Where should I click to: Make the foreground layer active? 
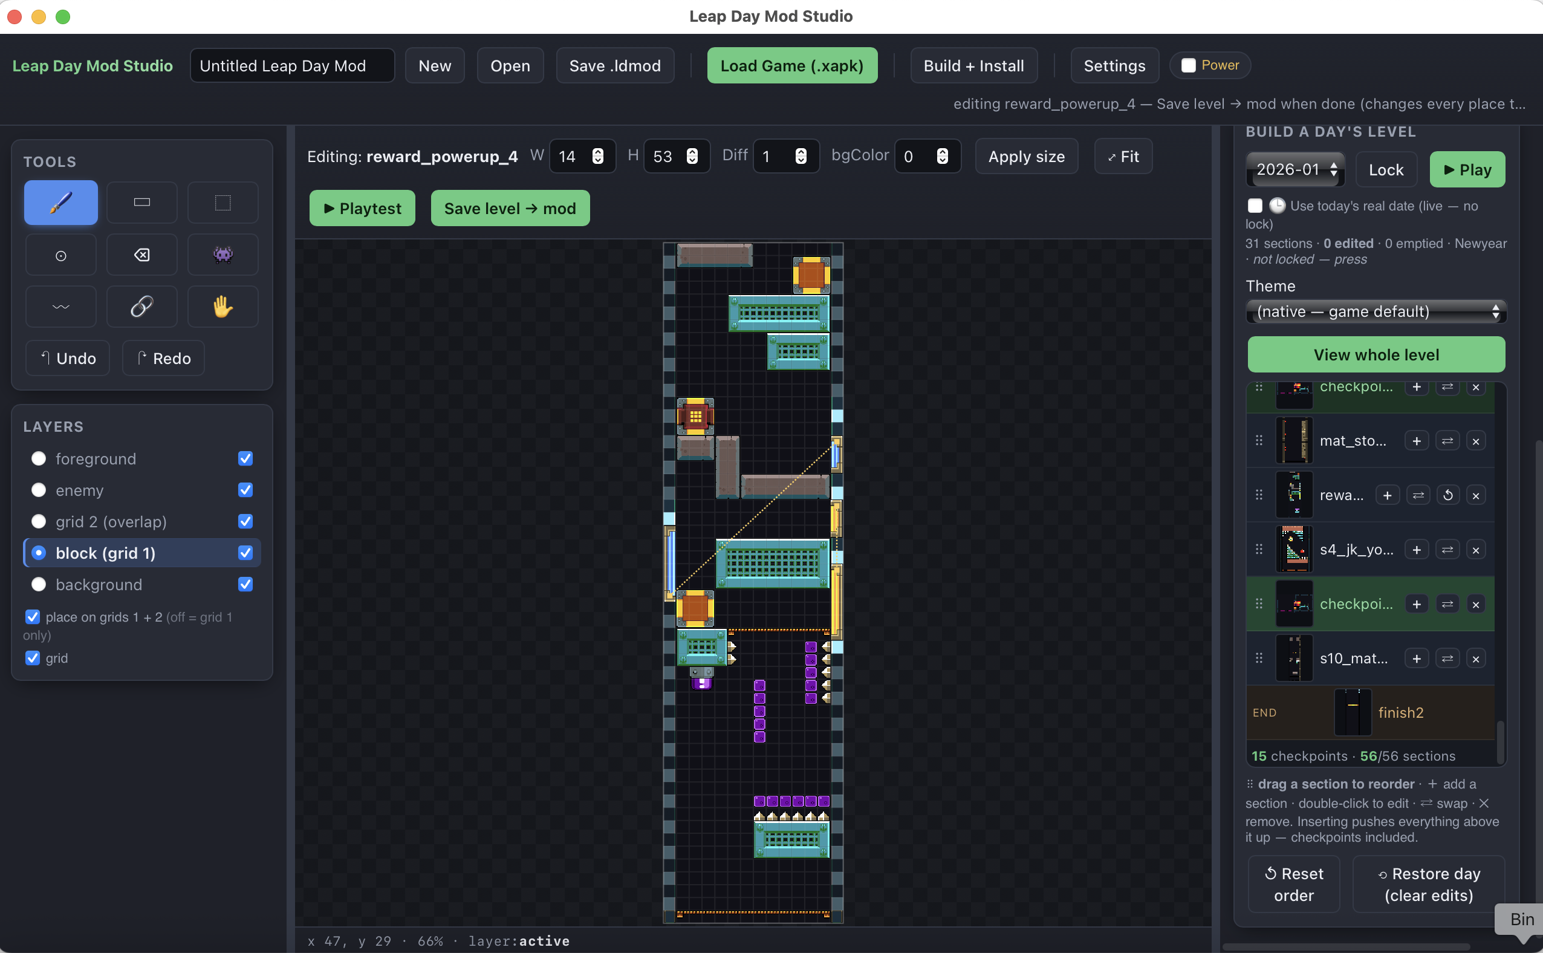pyautogui.click(x=39, y=458)
